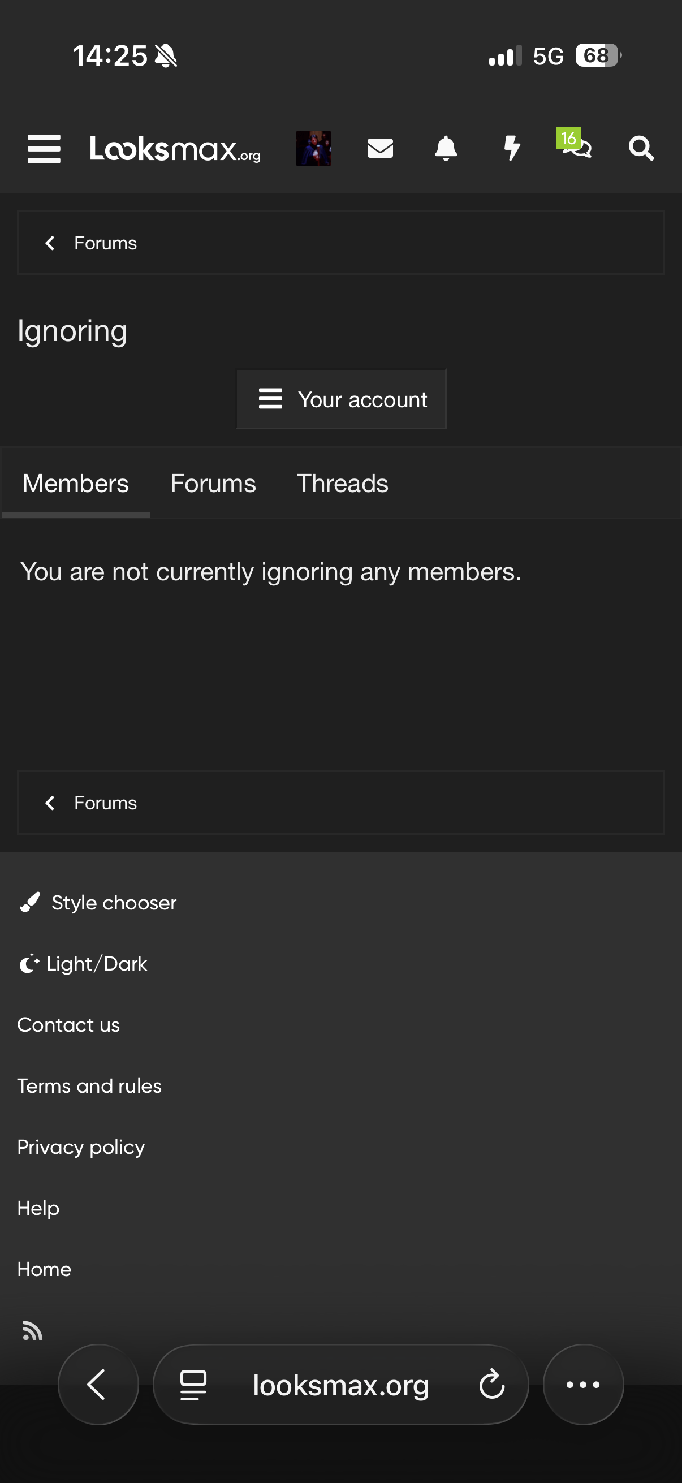Tap the RSS feed icon
This screenshot has width=682, height=1483.
tap(32, 1331)
